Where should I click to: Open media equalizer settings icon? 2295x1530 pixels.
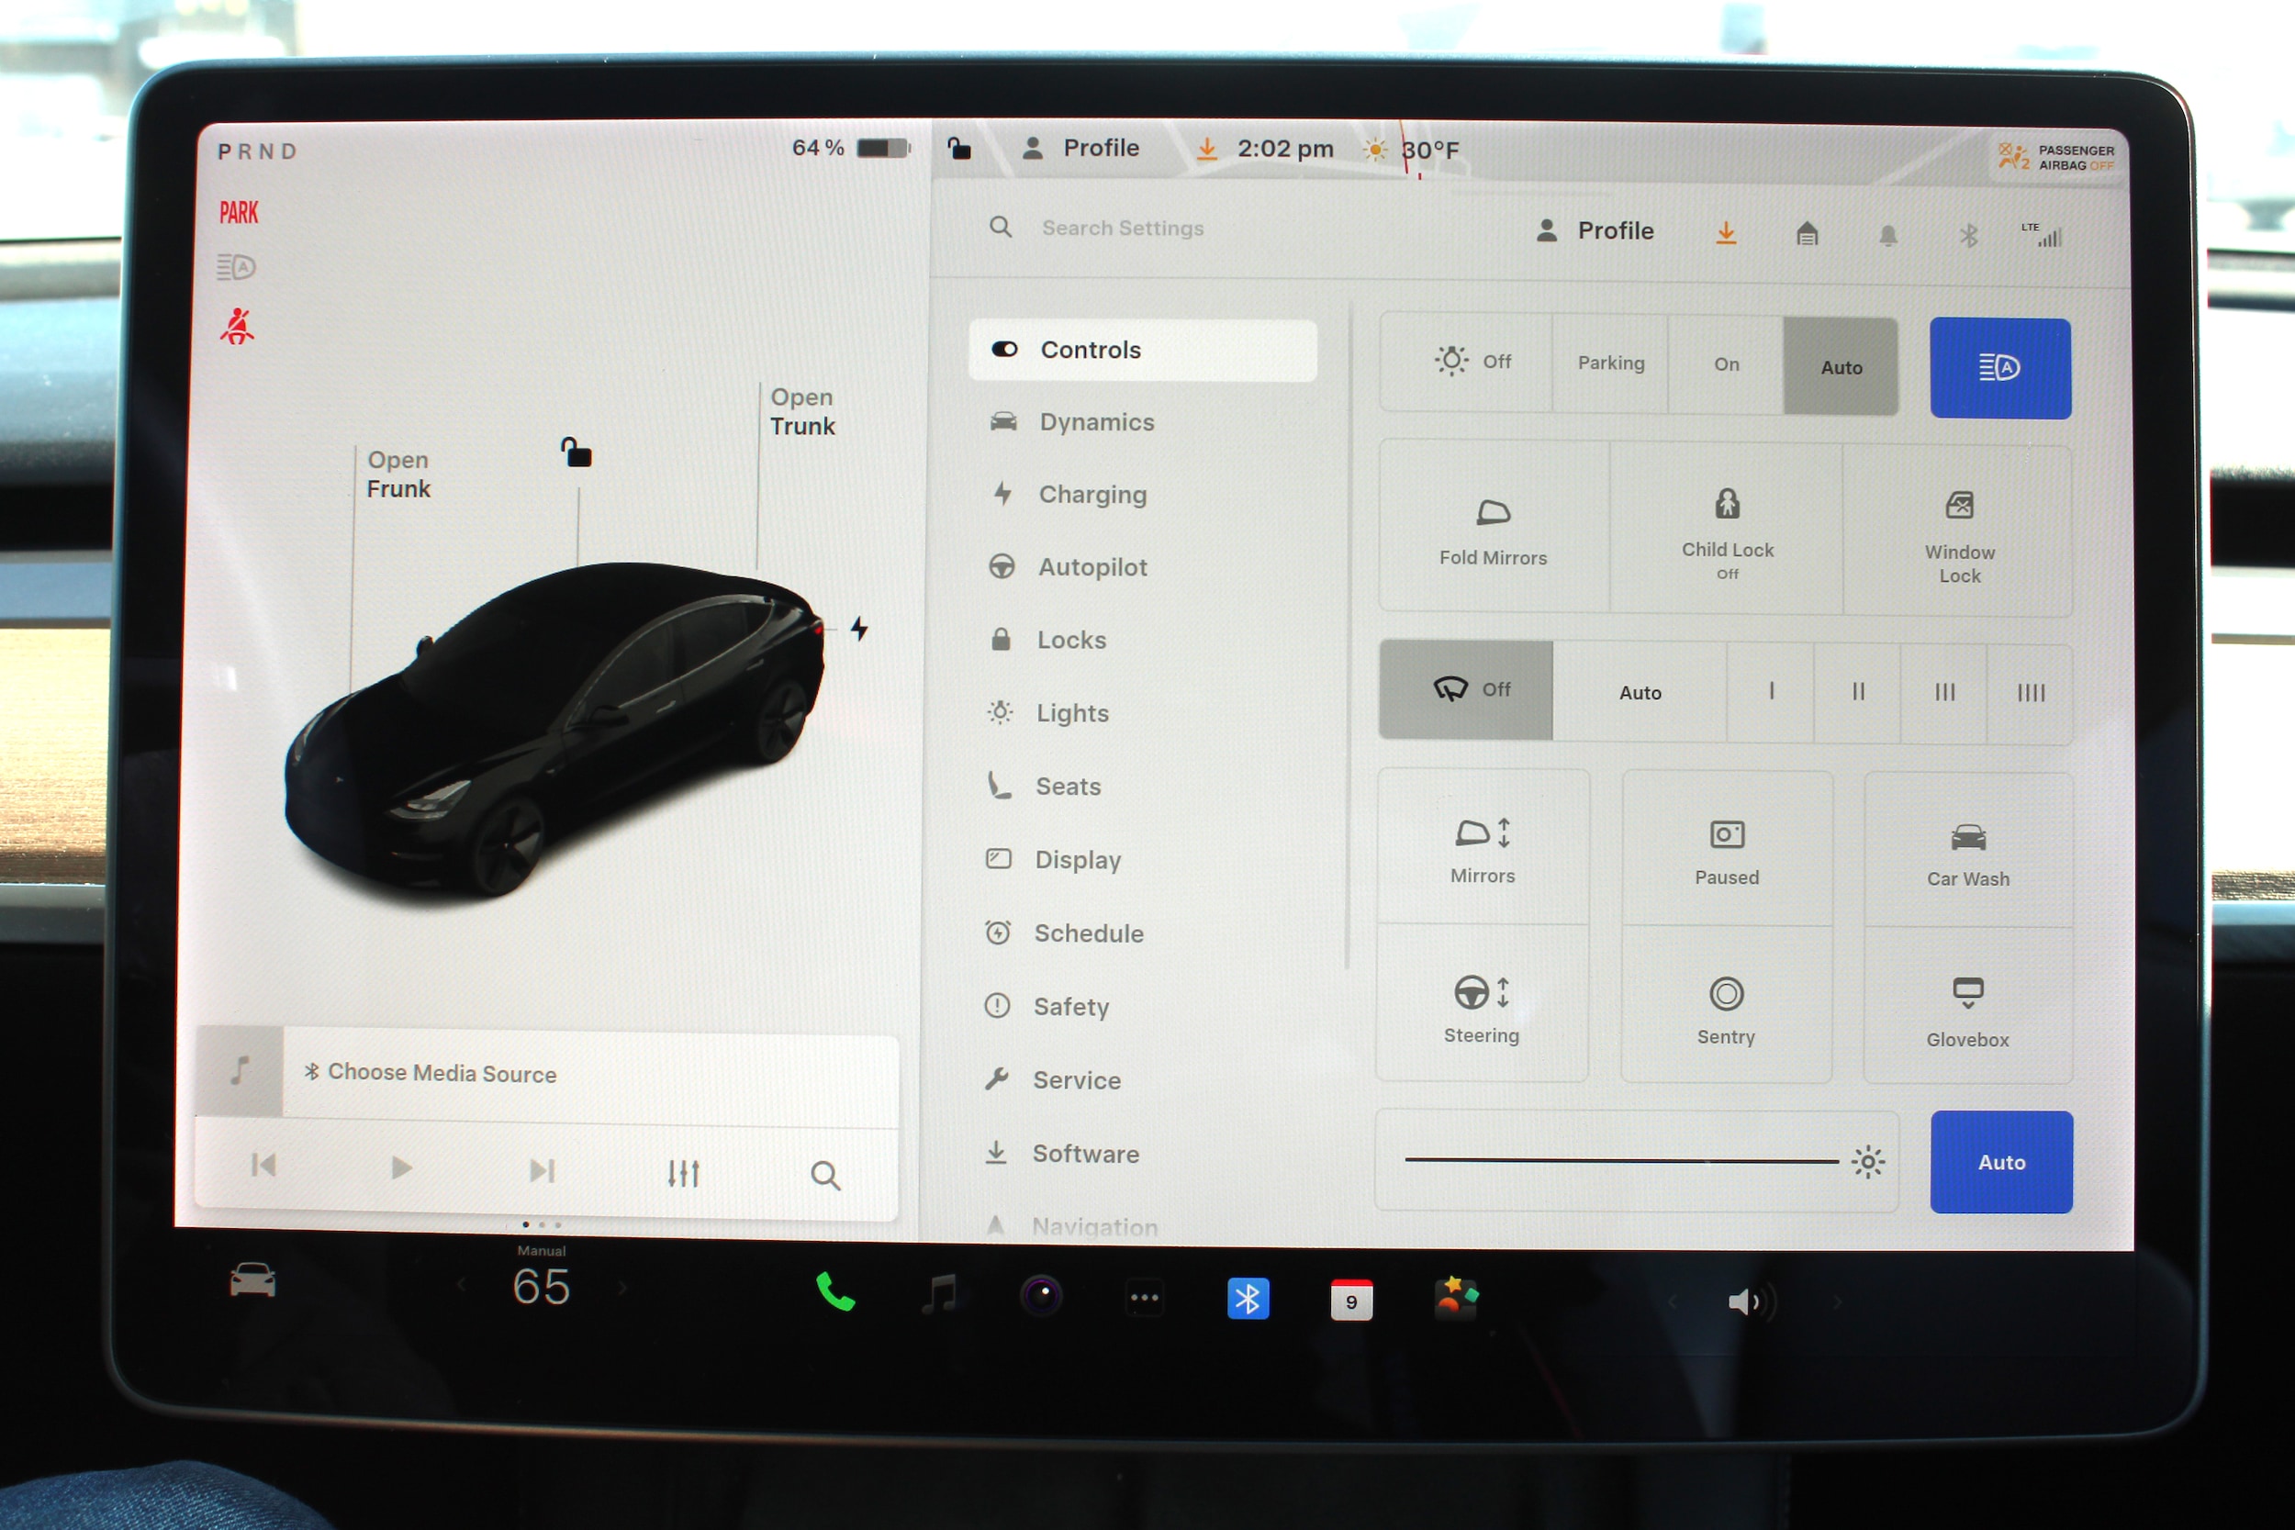(683, 1173)
